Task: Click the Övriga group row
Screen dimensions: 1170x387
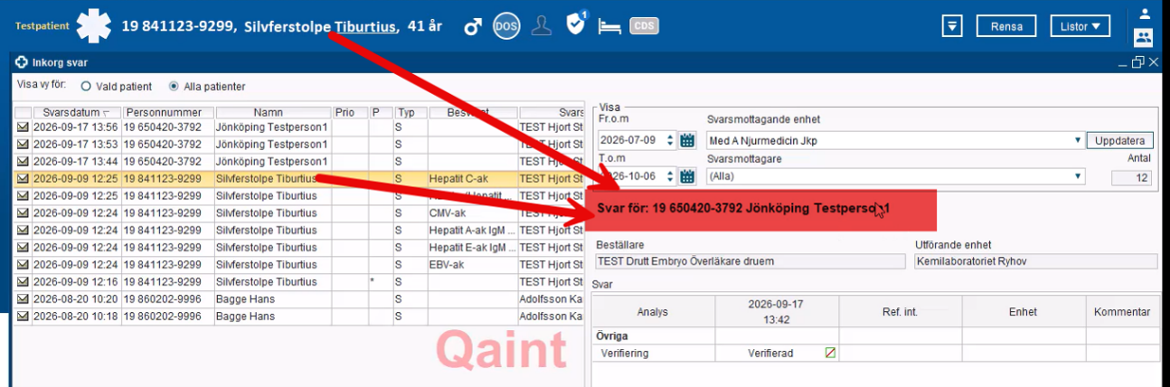Action: click(x=875, y=335)
